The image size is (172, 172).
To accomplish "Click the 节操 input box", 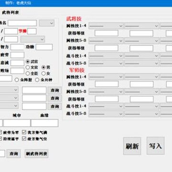I will pyautogui.click(x=32, y=32).
